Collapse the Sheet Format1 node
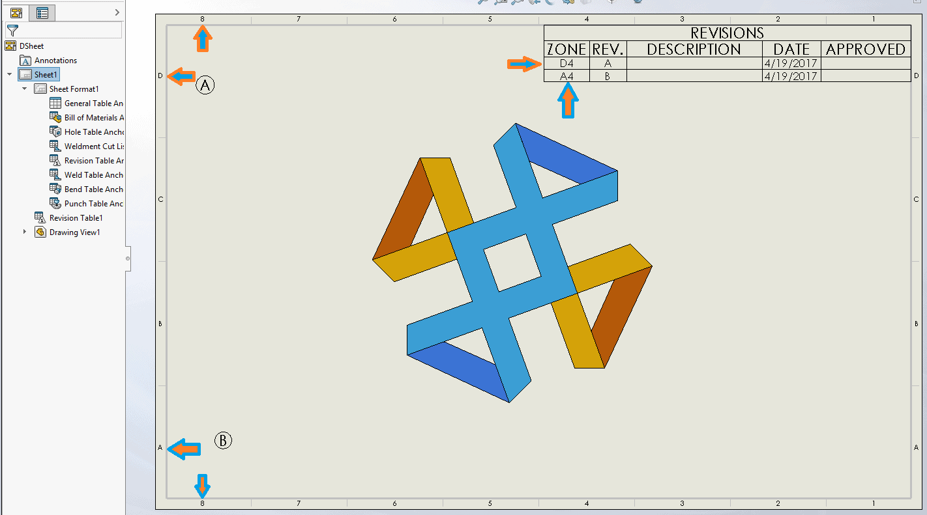 click(25, 89)
